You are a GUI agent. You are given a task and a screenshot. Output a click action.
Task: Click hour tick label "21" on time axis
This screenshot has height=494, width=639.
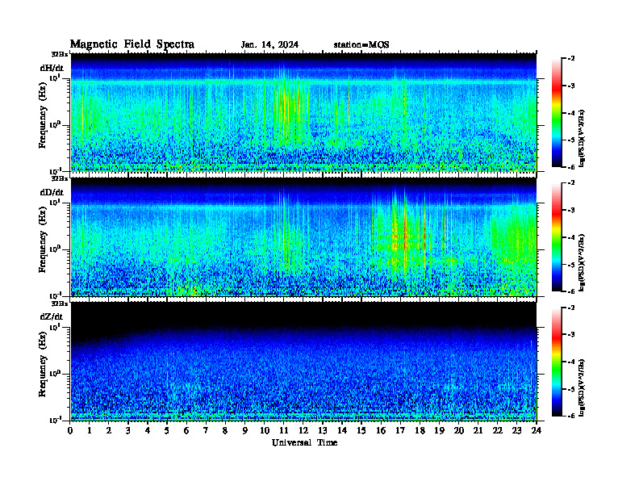coord(478,431)
